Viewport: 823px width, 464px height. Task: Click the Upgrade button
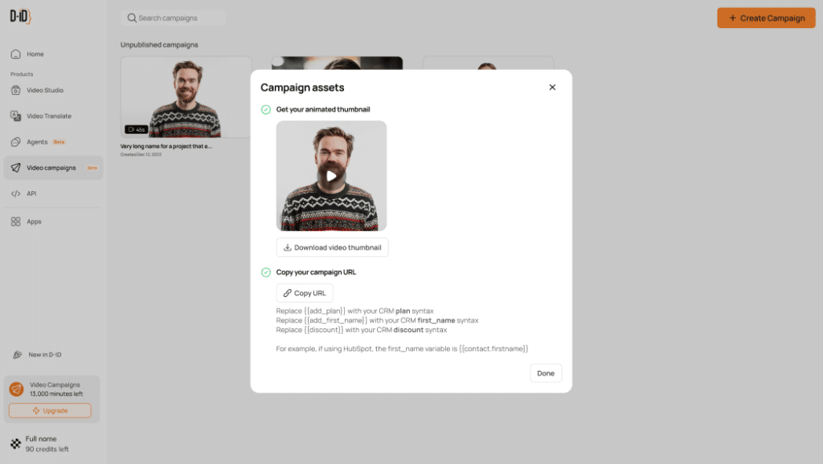[x=50, y=410]
